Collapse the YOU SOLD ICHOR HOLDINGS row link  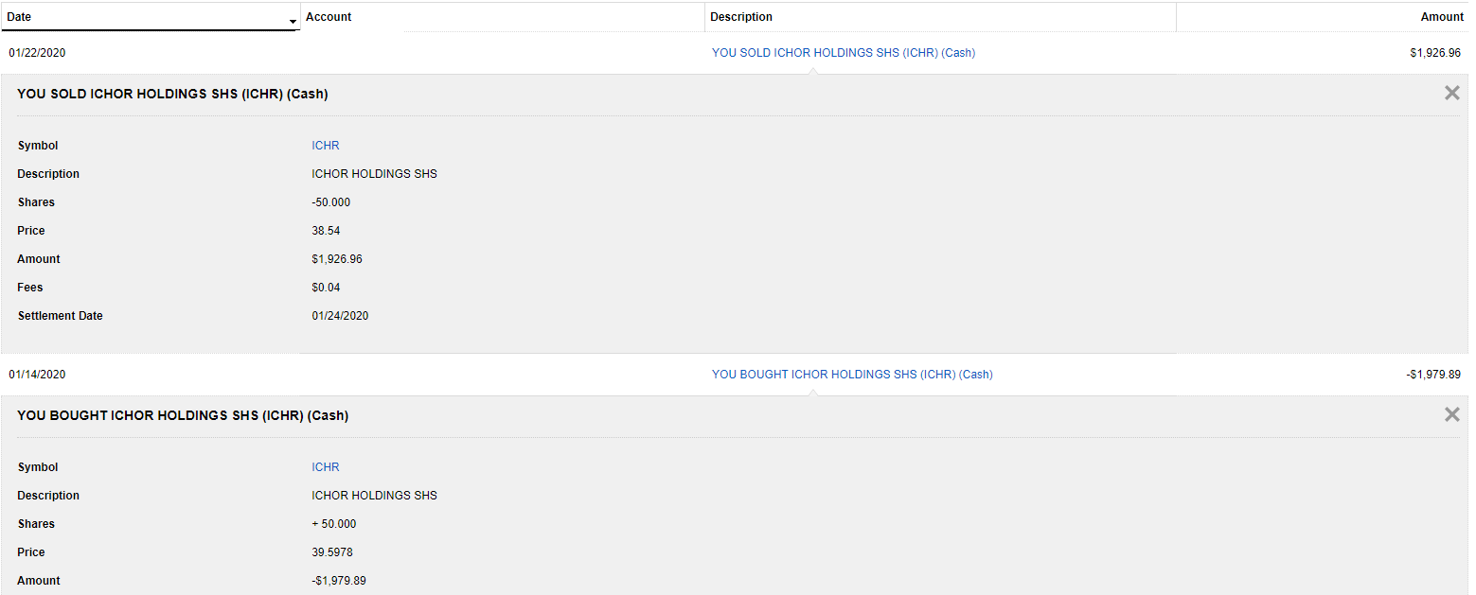point(843,53)
